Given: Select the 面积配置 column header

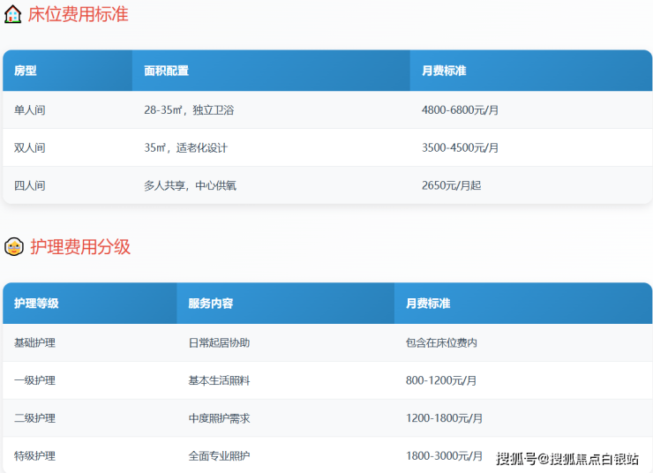Looking at the screenshot, I should (166, 71).
